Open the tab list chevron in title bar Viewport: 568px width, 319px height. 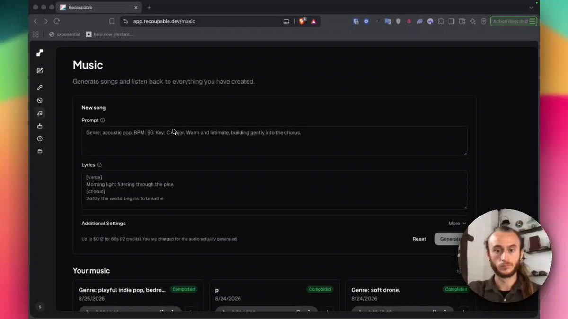(531, 8)
